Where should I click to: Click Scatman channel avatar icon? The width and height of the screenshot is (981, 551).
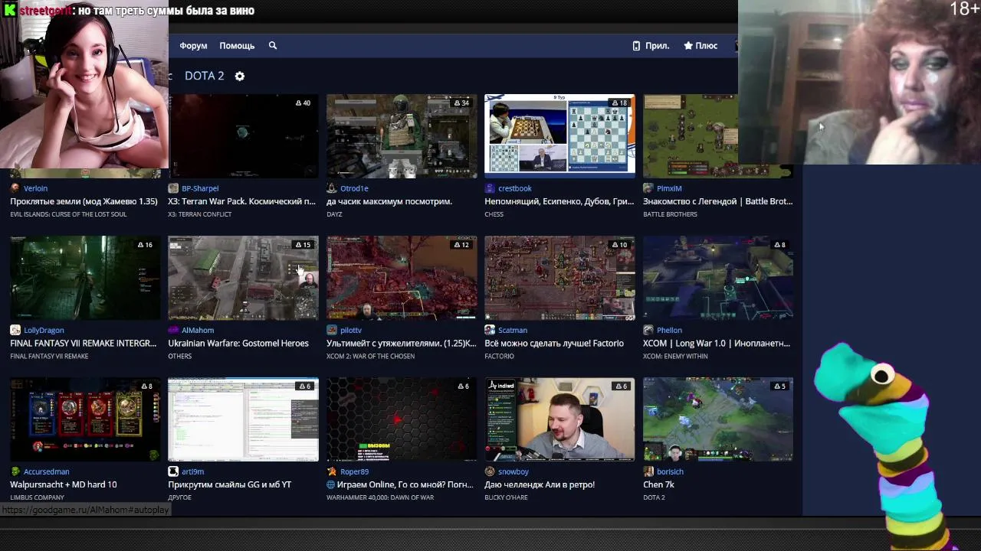(x=490, y=330)
